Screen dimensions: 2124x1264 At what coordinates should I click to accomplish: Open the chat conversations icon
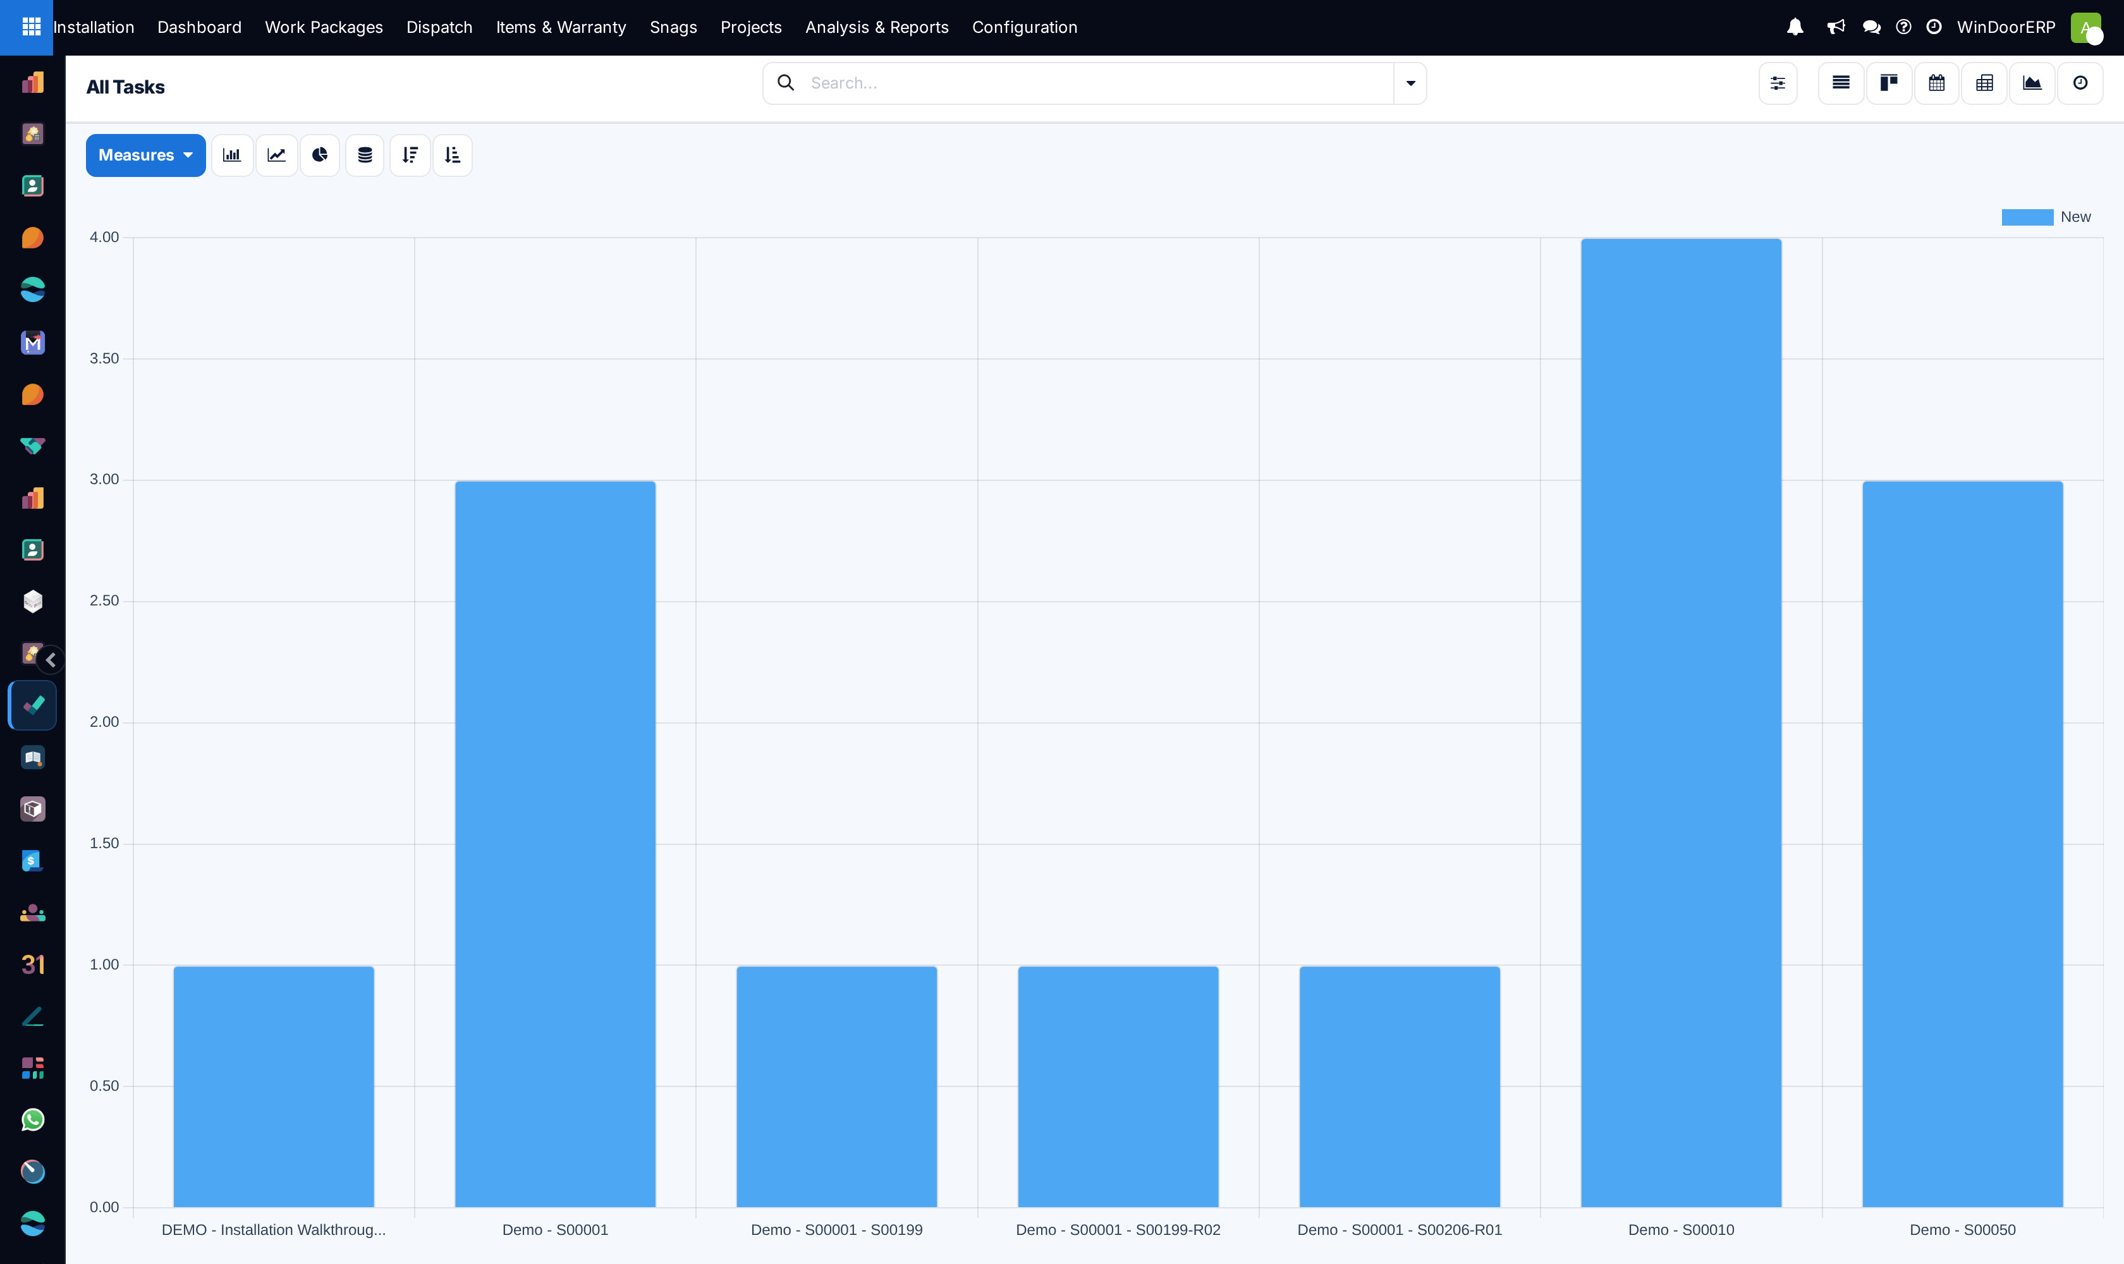[1872, 27]
